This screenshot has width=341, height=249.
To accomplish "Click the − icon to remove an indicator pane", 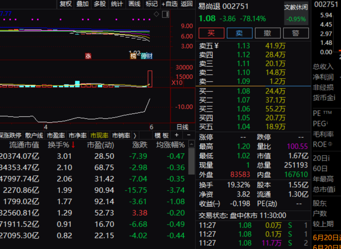I will pos(188,135).
